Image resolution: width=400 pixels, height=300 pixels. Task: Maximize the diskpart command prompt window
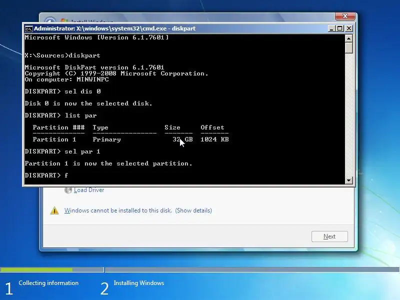coord(340,28)
